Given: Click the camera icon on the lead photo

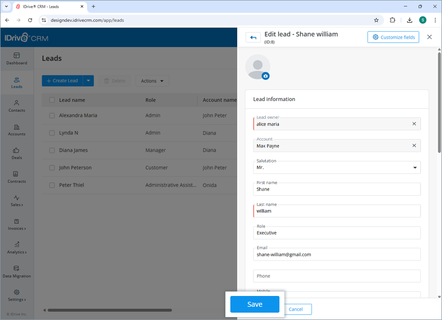Looking at the screenshot, I should (x=266, y=76).
